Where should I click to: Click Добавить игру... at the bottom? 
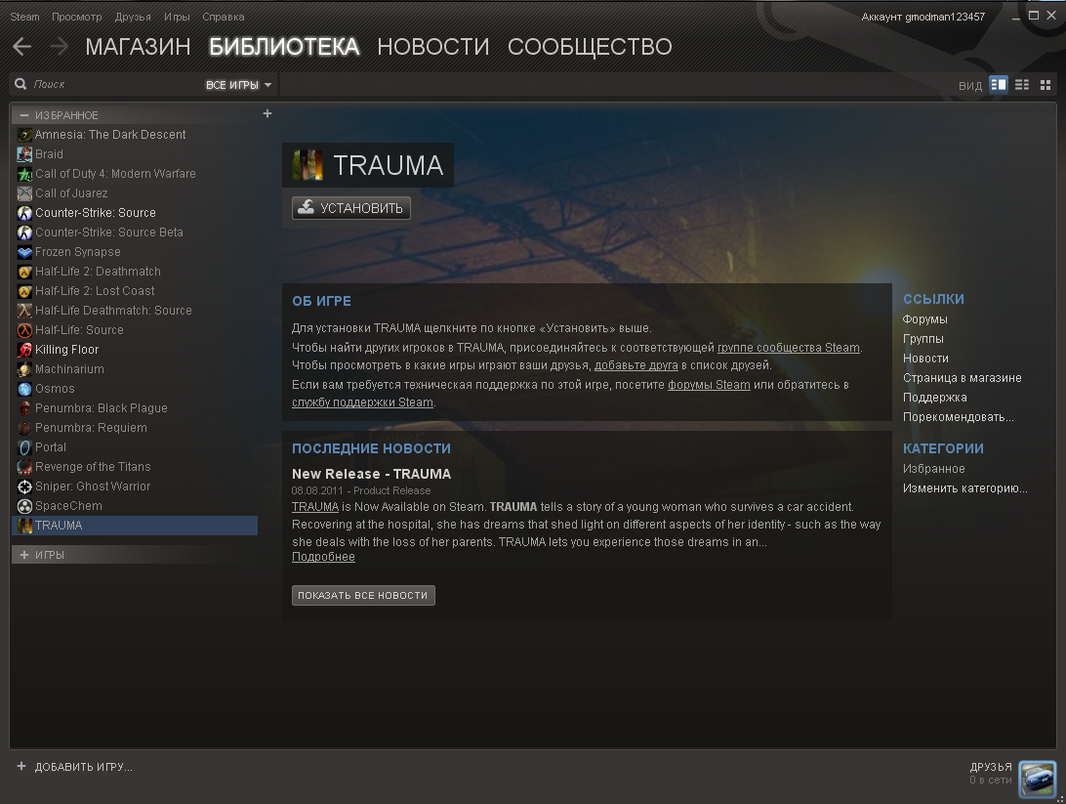pos(84,767)
